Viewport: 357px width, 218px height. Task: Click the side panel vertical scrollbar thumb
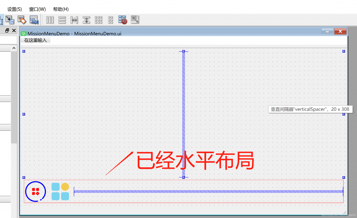point(14,97)
